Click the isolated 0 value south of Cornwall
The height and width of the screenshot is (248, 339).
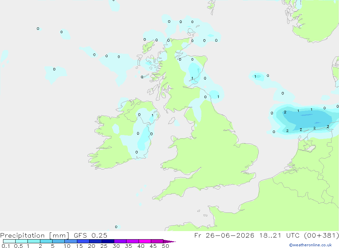(x=116, y=227)
